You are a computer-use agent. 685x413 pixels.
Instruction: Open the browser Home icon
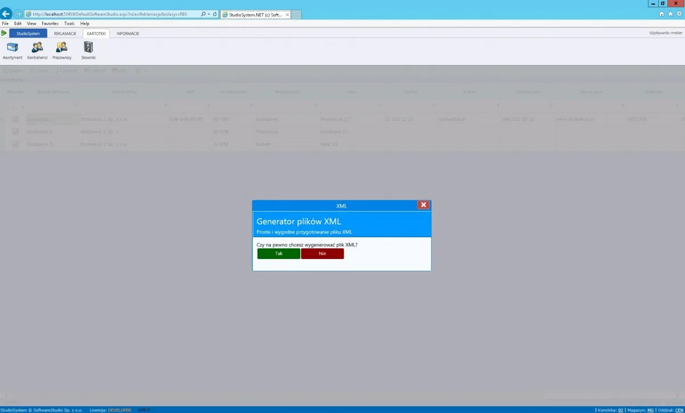(x=662, y=14)
